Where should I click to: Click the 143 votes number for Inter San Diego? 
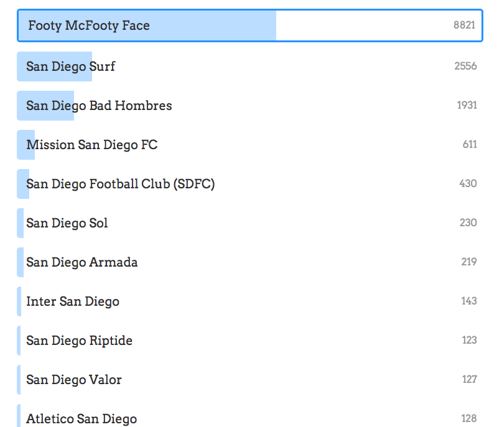tap(469, 301)
